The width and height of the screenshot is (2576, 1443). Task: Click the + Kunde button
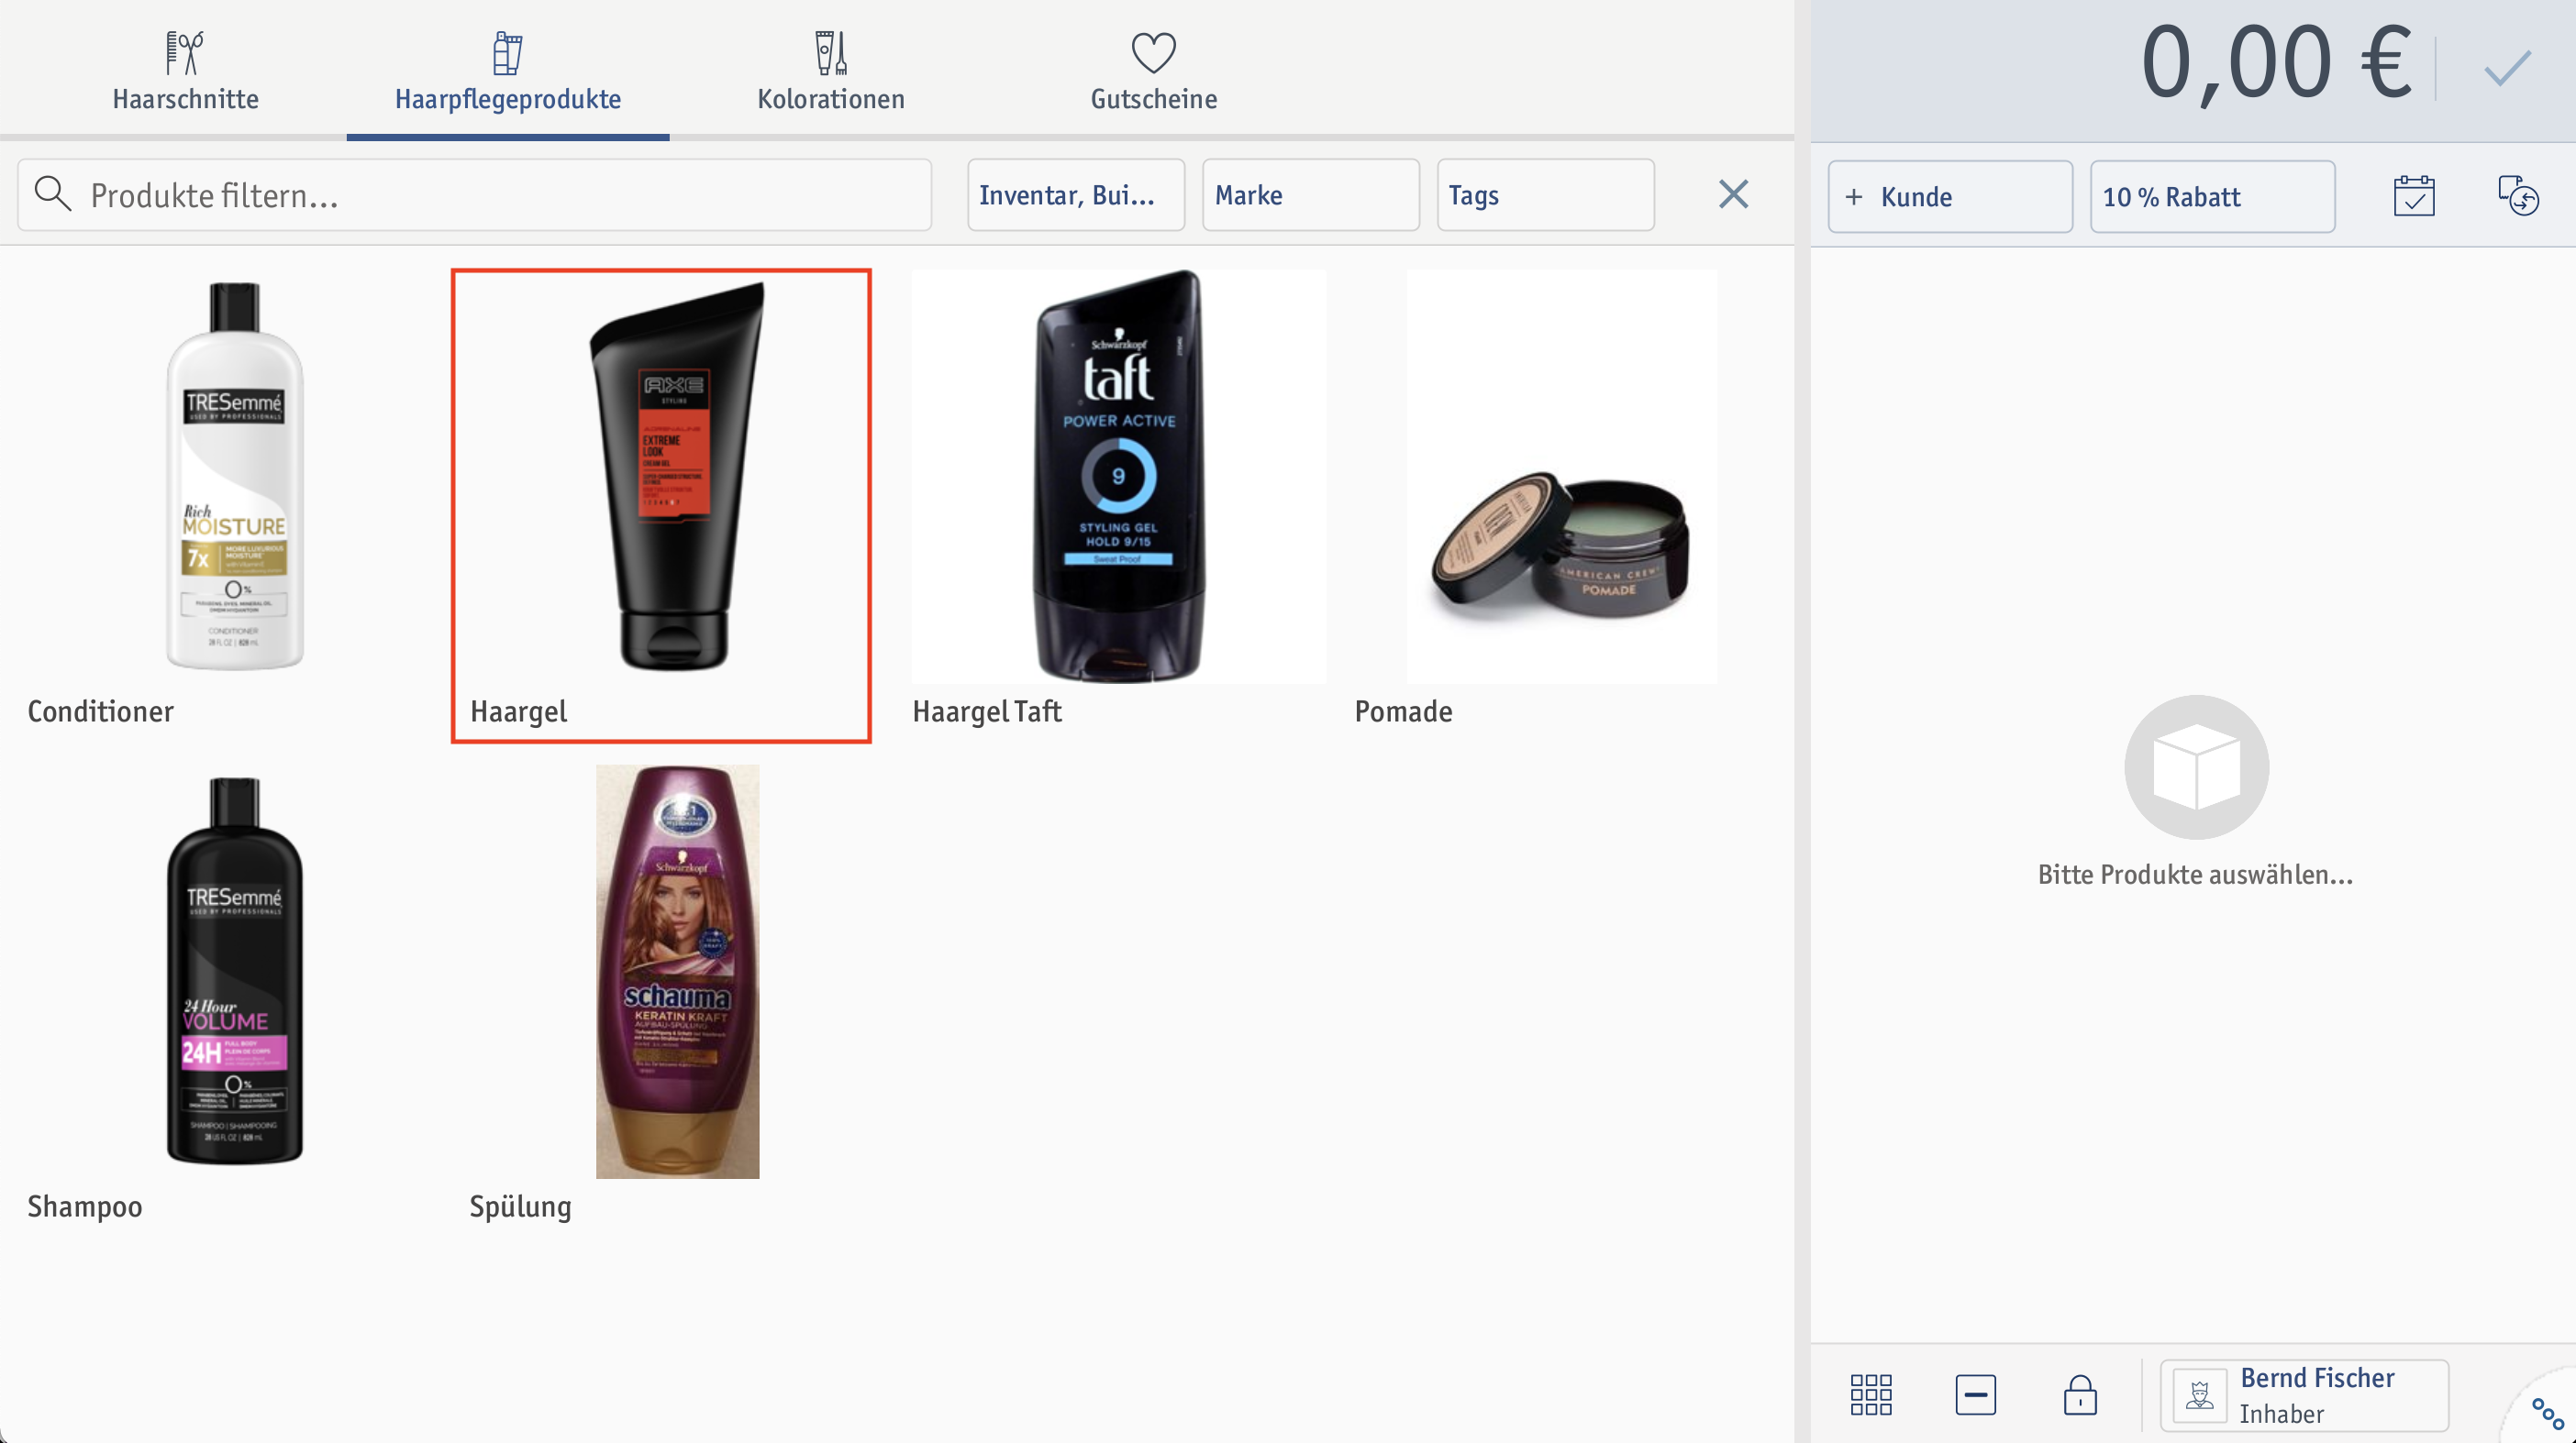pos(1950,197)
